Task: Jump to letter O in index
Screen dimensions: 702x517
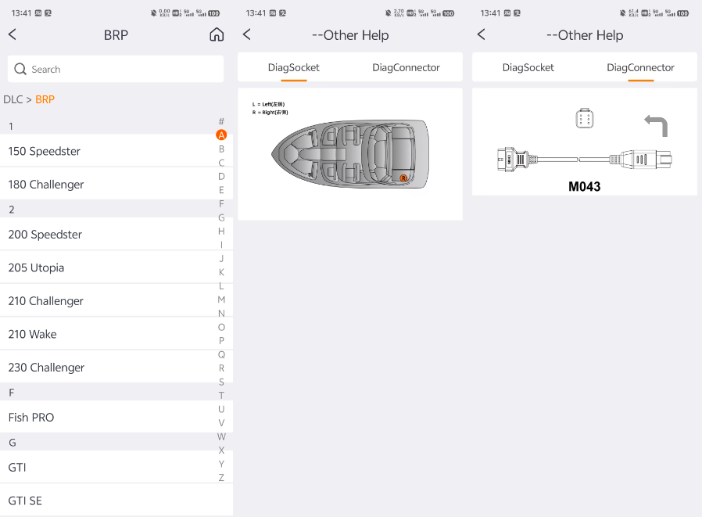Action: (221, 327)
